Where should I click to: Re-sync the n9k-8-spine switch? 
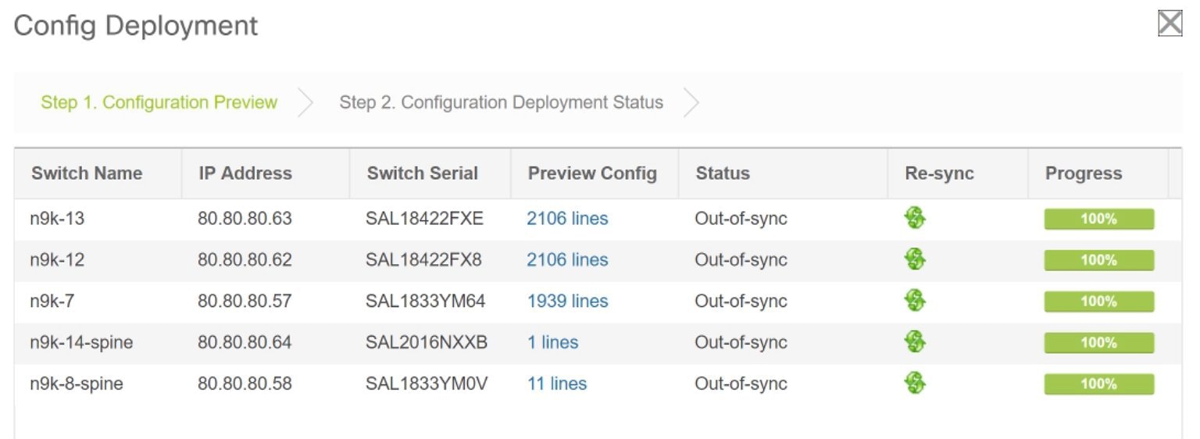[915, 384]
